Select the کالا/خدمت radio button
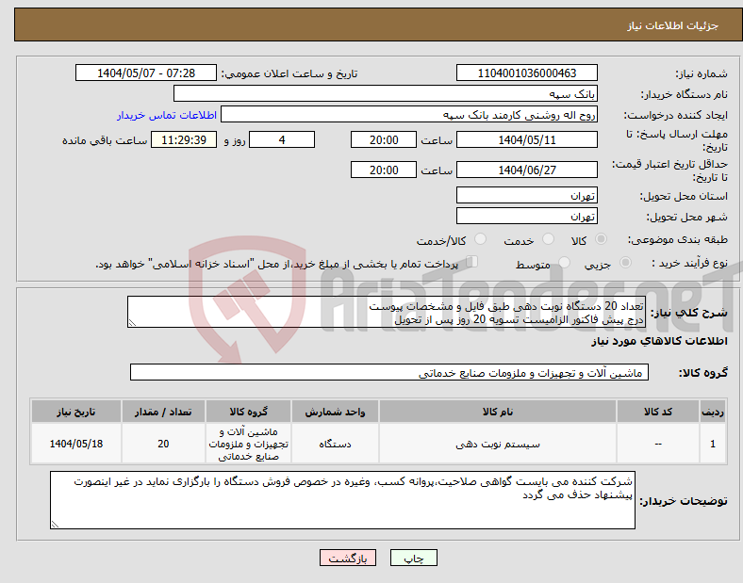Image resolution: width=743 pixels, height=583 pixels. point(481,239)
